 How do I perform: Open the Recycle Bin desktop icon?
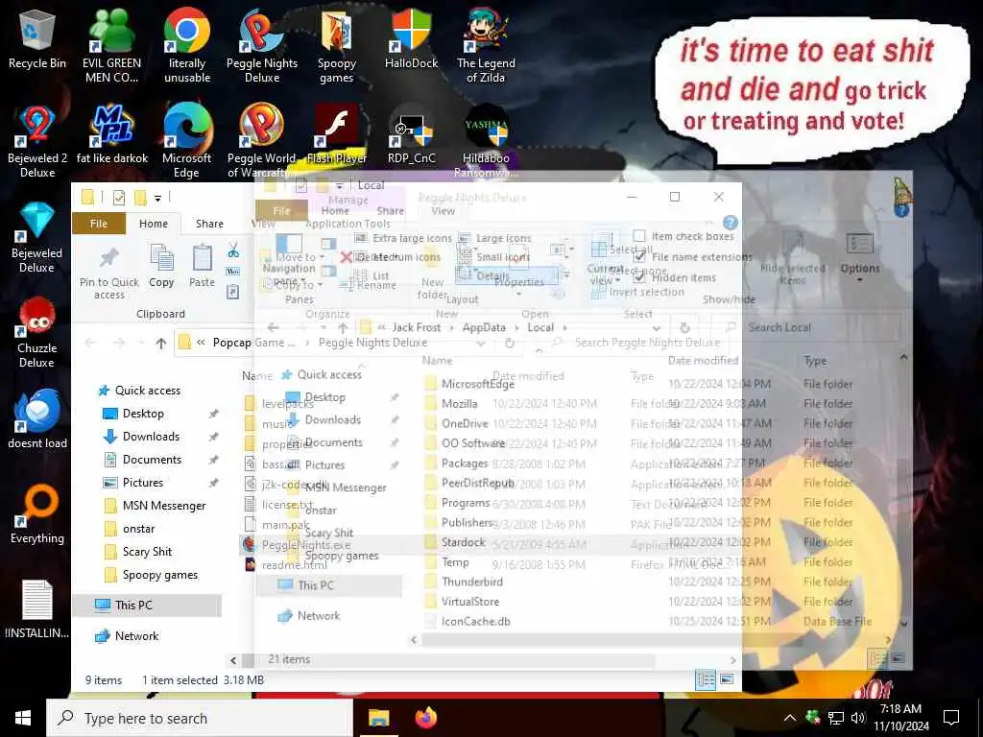tap(37, 38)
